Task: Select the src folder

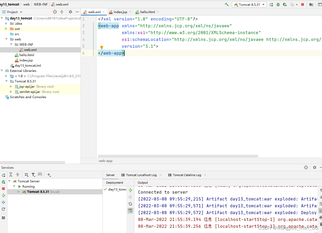Action: pos(17,34)
